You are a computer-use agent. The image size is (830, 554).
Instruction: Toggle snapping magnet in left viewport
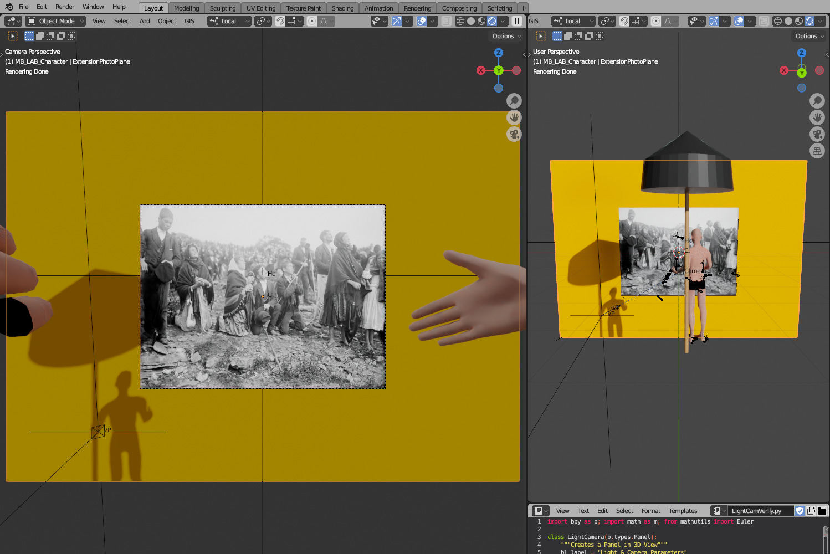[x=280, y=21]
